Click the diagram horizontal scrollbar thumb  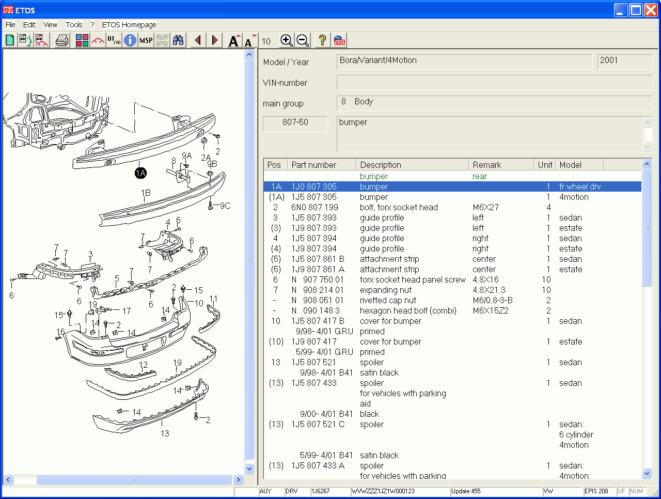point(134,480)
